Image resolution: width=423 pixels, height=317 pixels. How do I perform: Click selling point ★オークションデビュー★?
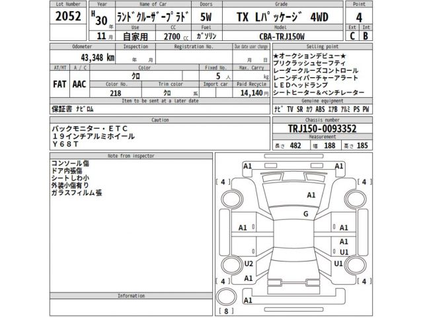click(x=309, y=56)
